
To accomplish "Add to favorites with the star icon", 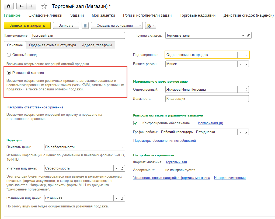I will [x=45, y=6].
